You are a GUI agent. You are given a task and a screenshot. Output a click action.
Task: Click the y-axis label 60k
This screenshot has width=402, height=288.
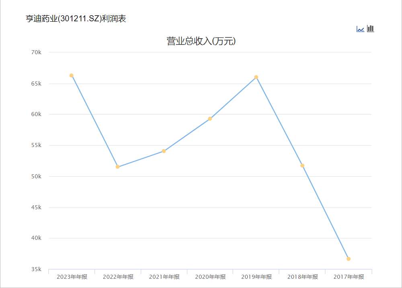pyautogui.click(x=36, y=114)
